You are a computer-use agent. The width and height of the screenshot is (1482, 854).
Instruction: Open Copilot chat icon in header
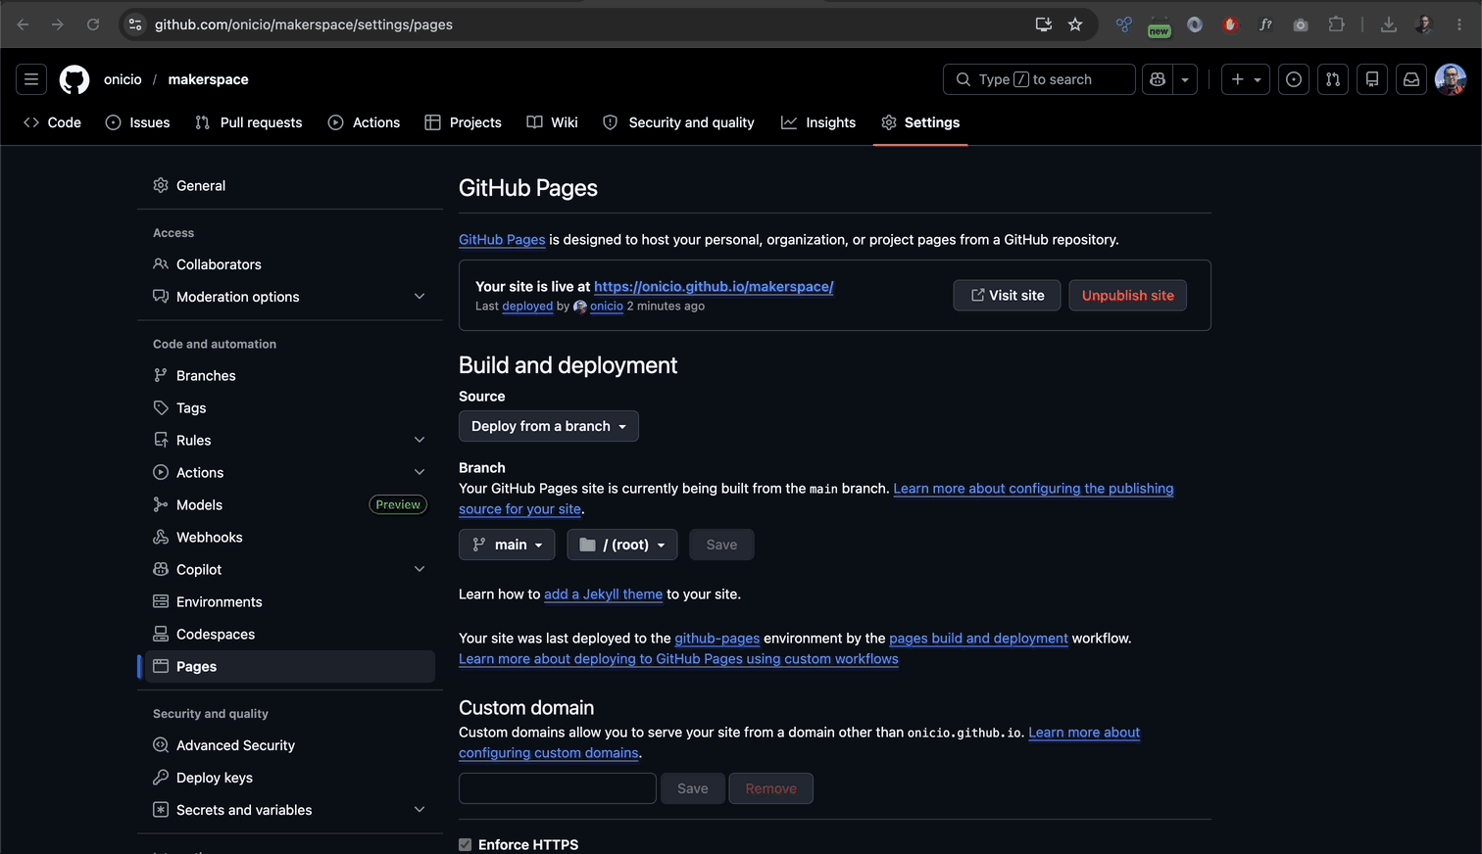pos(1158,79)
